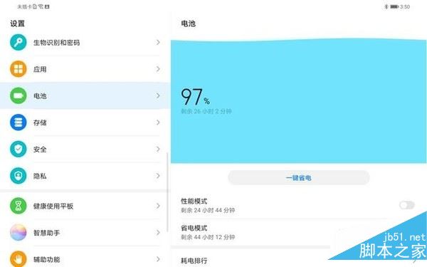This screenshot has height=267, width=427.
Task: Open the 应用 settings entry
Action: (x=85, y=69)
